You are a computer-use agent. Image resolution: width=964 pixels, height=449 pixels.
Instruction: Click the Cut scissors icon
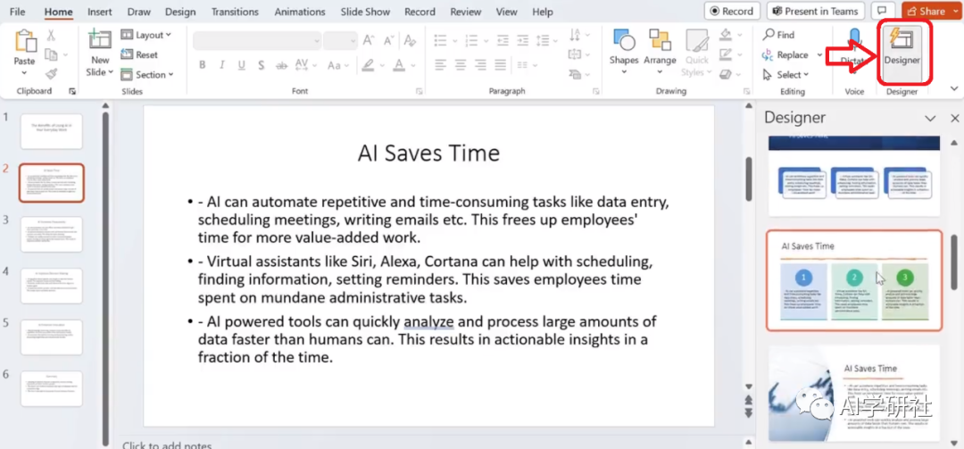pos(51,36)
